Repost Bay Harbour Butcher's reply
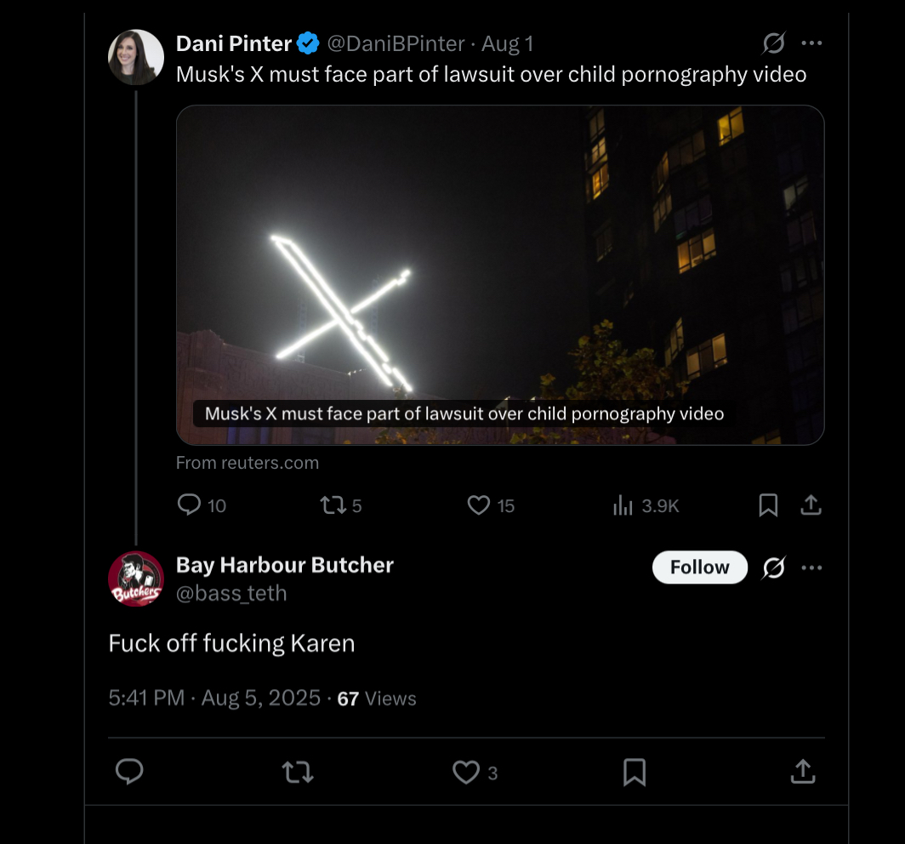Image resolution: width=905 pixels, height=844 pixels. [298, 772]
